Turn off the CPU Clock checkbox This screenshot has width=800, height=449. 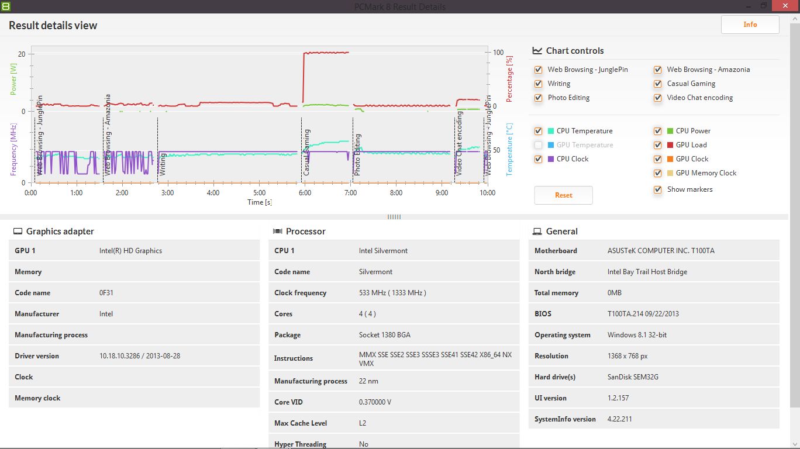538,159
